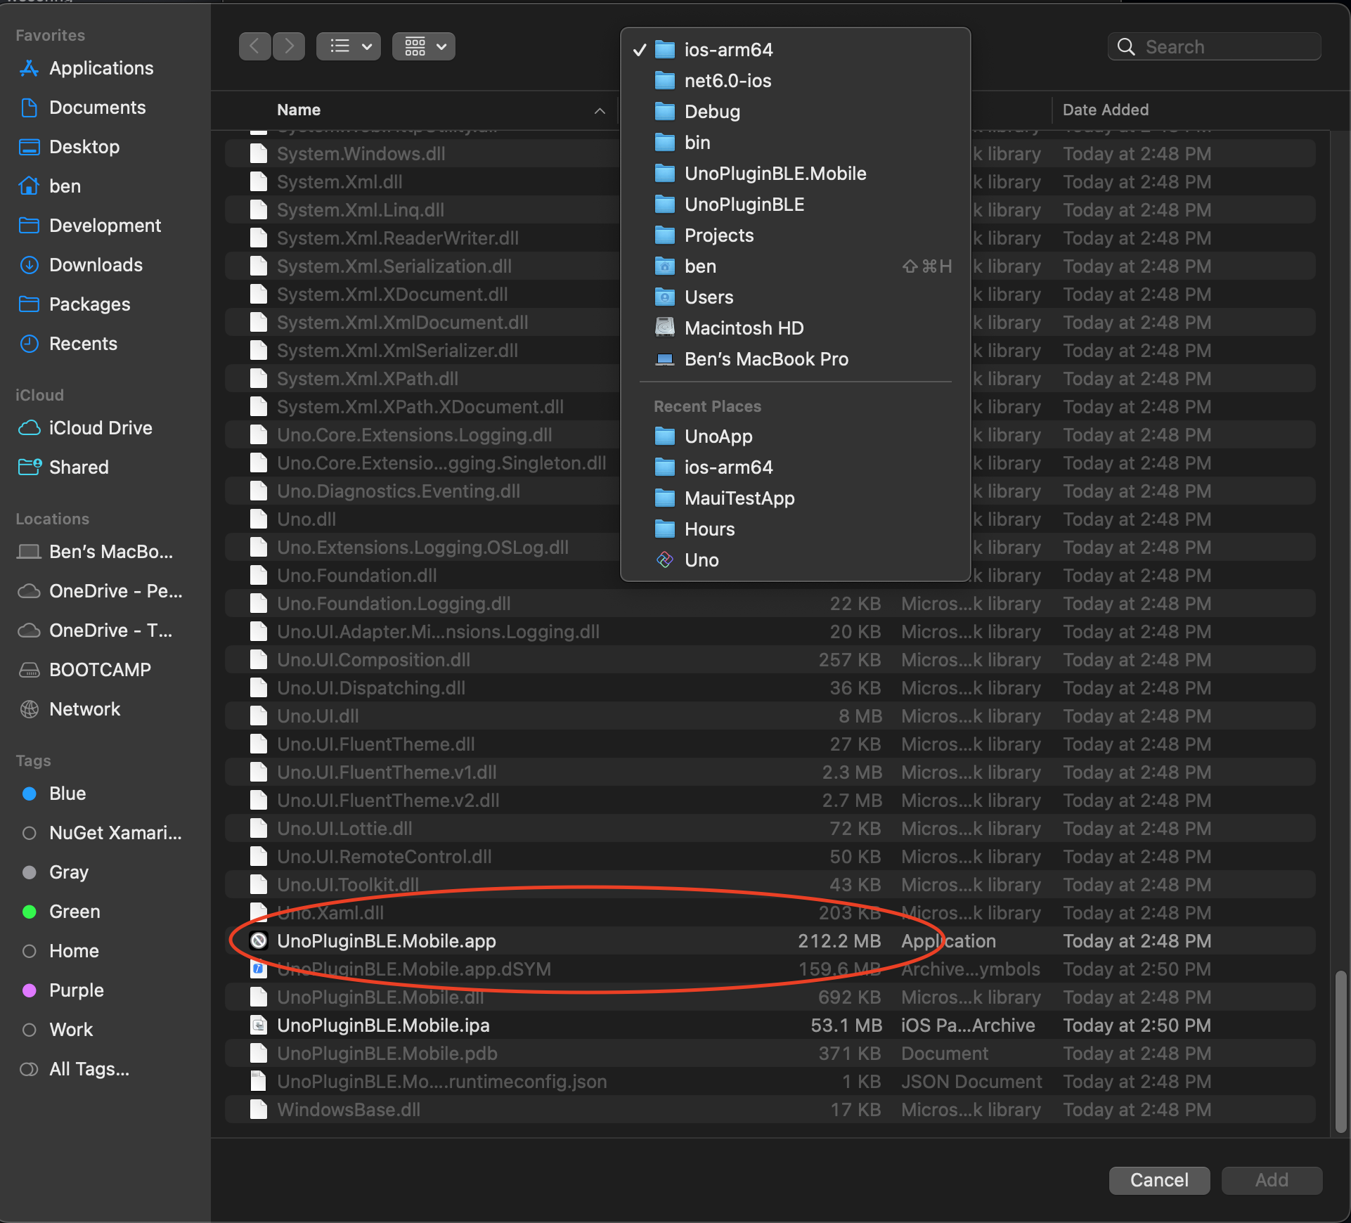This screenshot has width=1351, height=1223.
Task: Select MauiTestApp under Recent Places
Action: [x=739, y=498]
